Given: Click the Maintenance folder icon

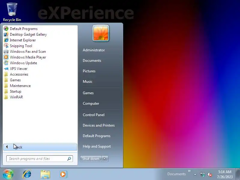Looking at the screenshot, I should click(6, 86).
